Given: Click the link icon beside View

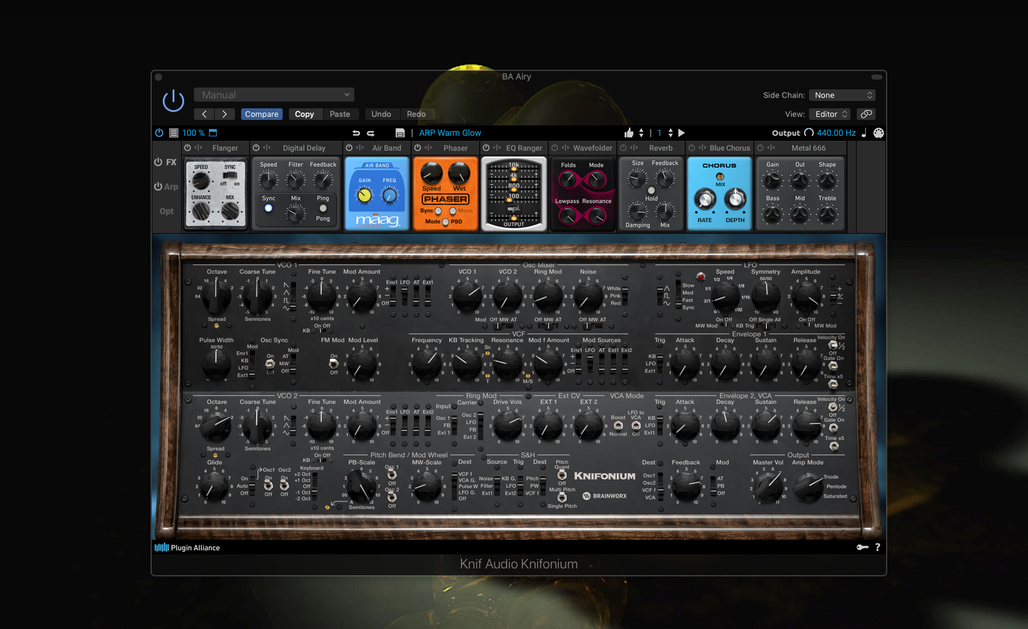Looking at the screenshot, I should pyautogui.click(x=866, y=114).
